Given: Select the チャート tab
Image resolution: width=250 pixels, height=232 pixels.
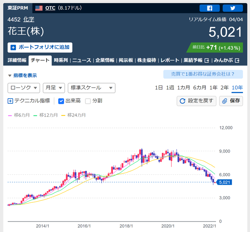Looking at the screenshot, I should 40,60.
